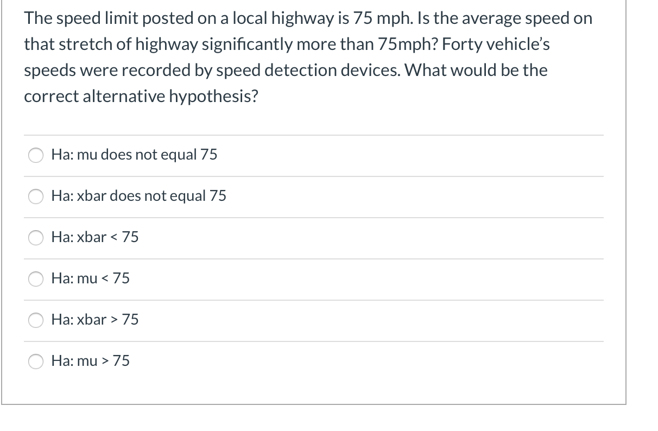Click the answer text 'Ha: xbar > 75'
658x431 pixels.
click(95, 320)
